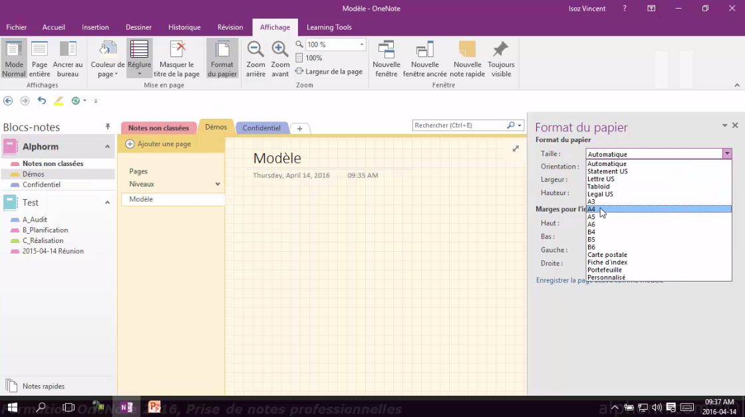Screen dimensions: 745x417
Task: Select the Modèle page in list
Action: click(x=173, y=199)
